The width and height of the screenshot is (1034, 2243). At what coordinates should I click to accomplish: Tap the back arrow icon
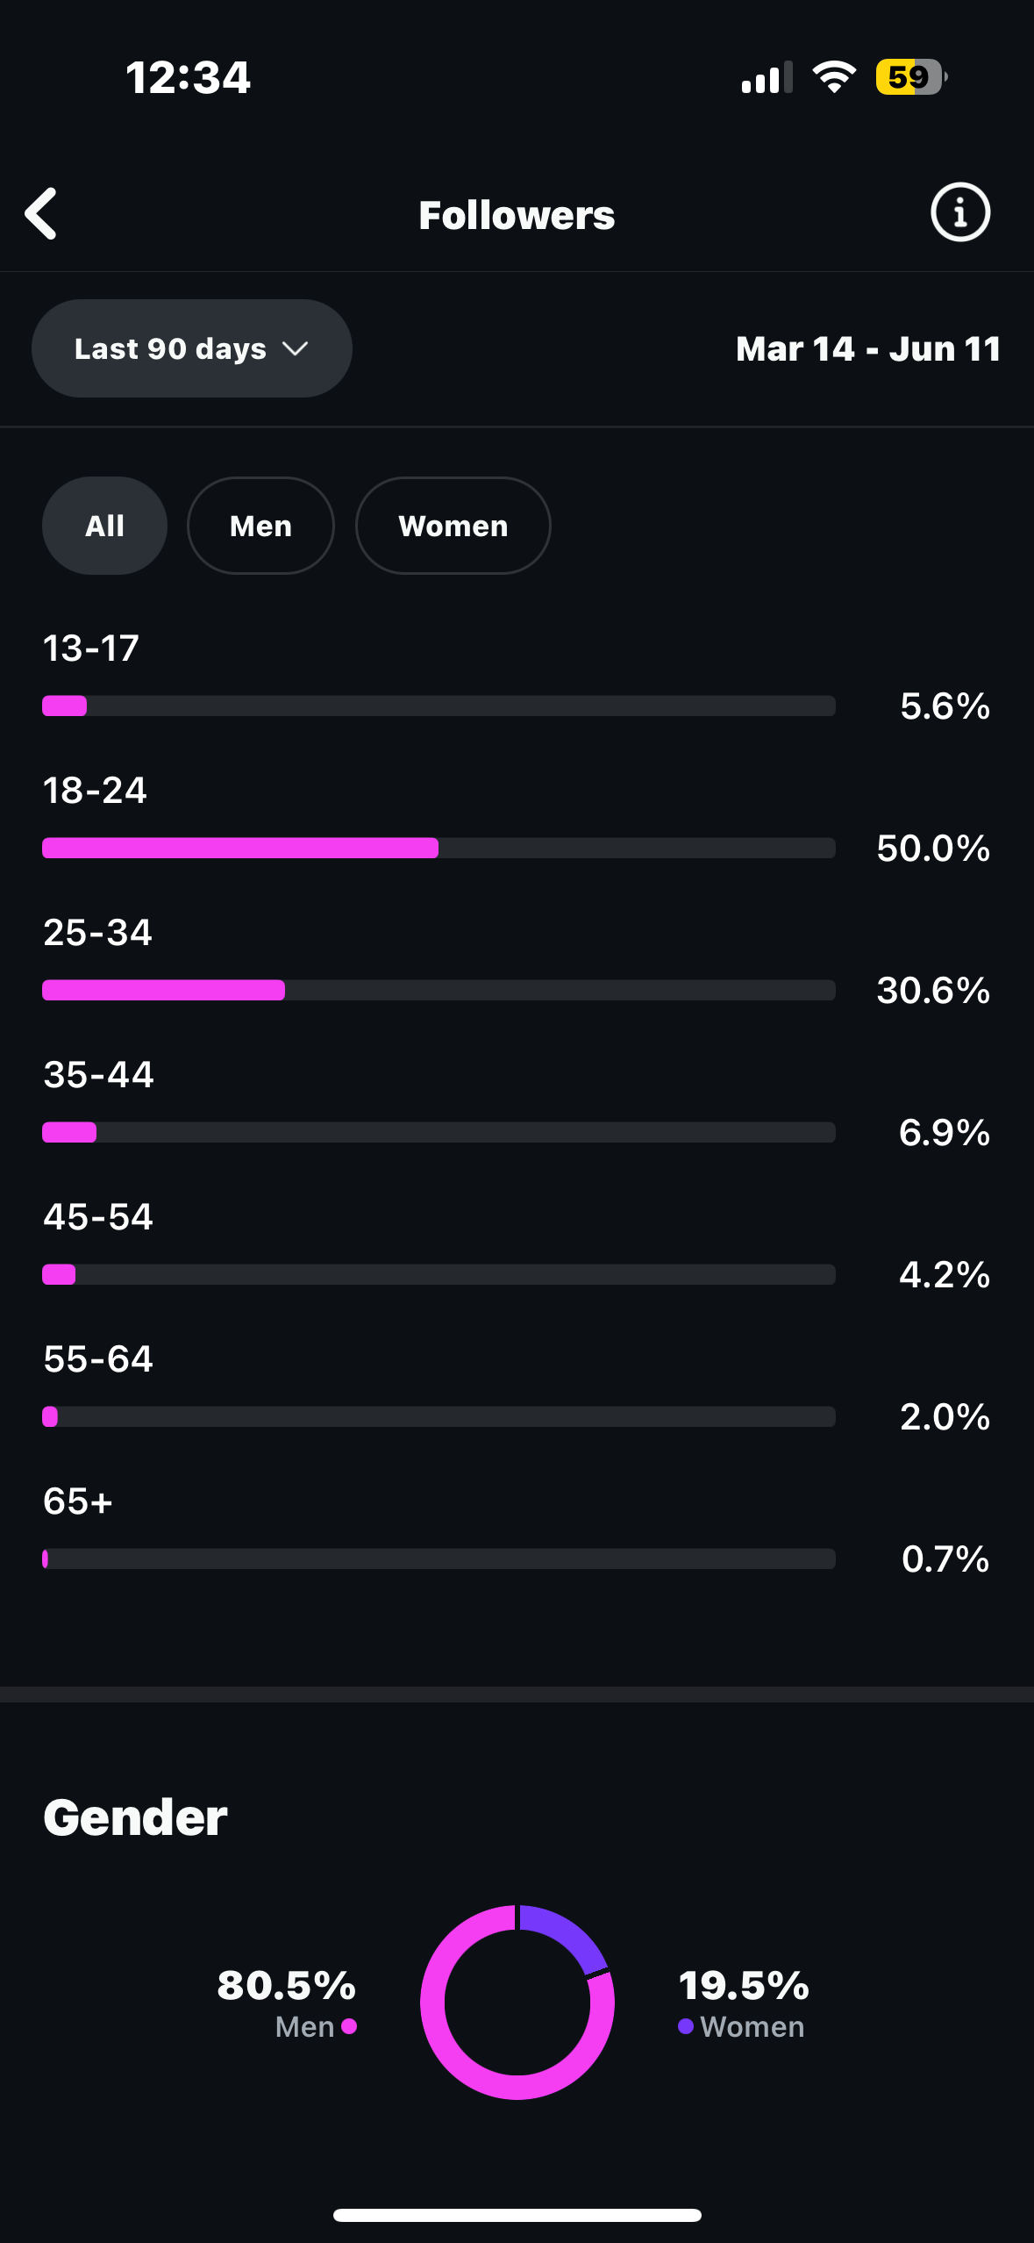pyautogui.click(x=41, y=213)
